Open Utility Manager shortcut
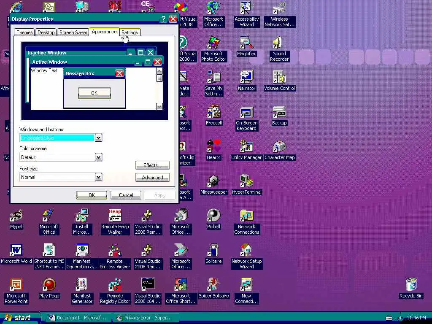The width and height of the screenshot is (432, 324). [x=246, y=150]
